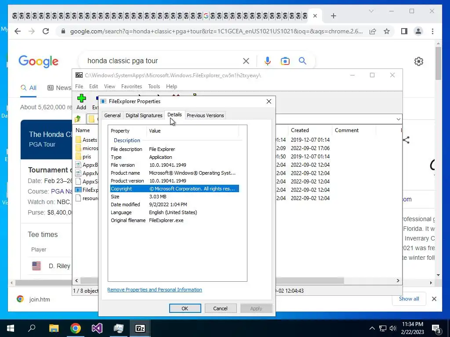
Task: Open Chrome profile avatar icon
Action: tap(418, 31)
